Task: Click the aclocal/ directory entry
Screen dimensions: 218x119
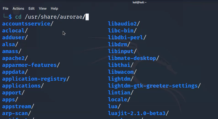Action: 15,31
